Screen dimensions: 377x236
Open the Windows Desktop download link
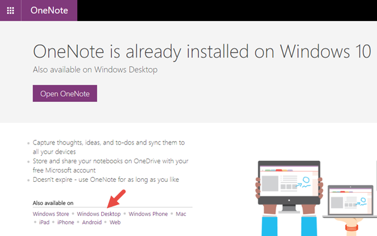99,214
